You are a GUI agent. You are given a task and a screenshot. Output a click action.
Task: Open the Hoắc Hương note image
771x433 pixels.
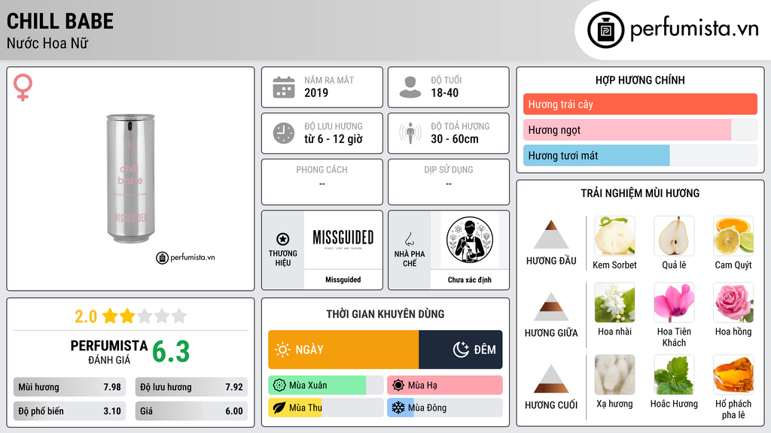click(674, 374)
